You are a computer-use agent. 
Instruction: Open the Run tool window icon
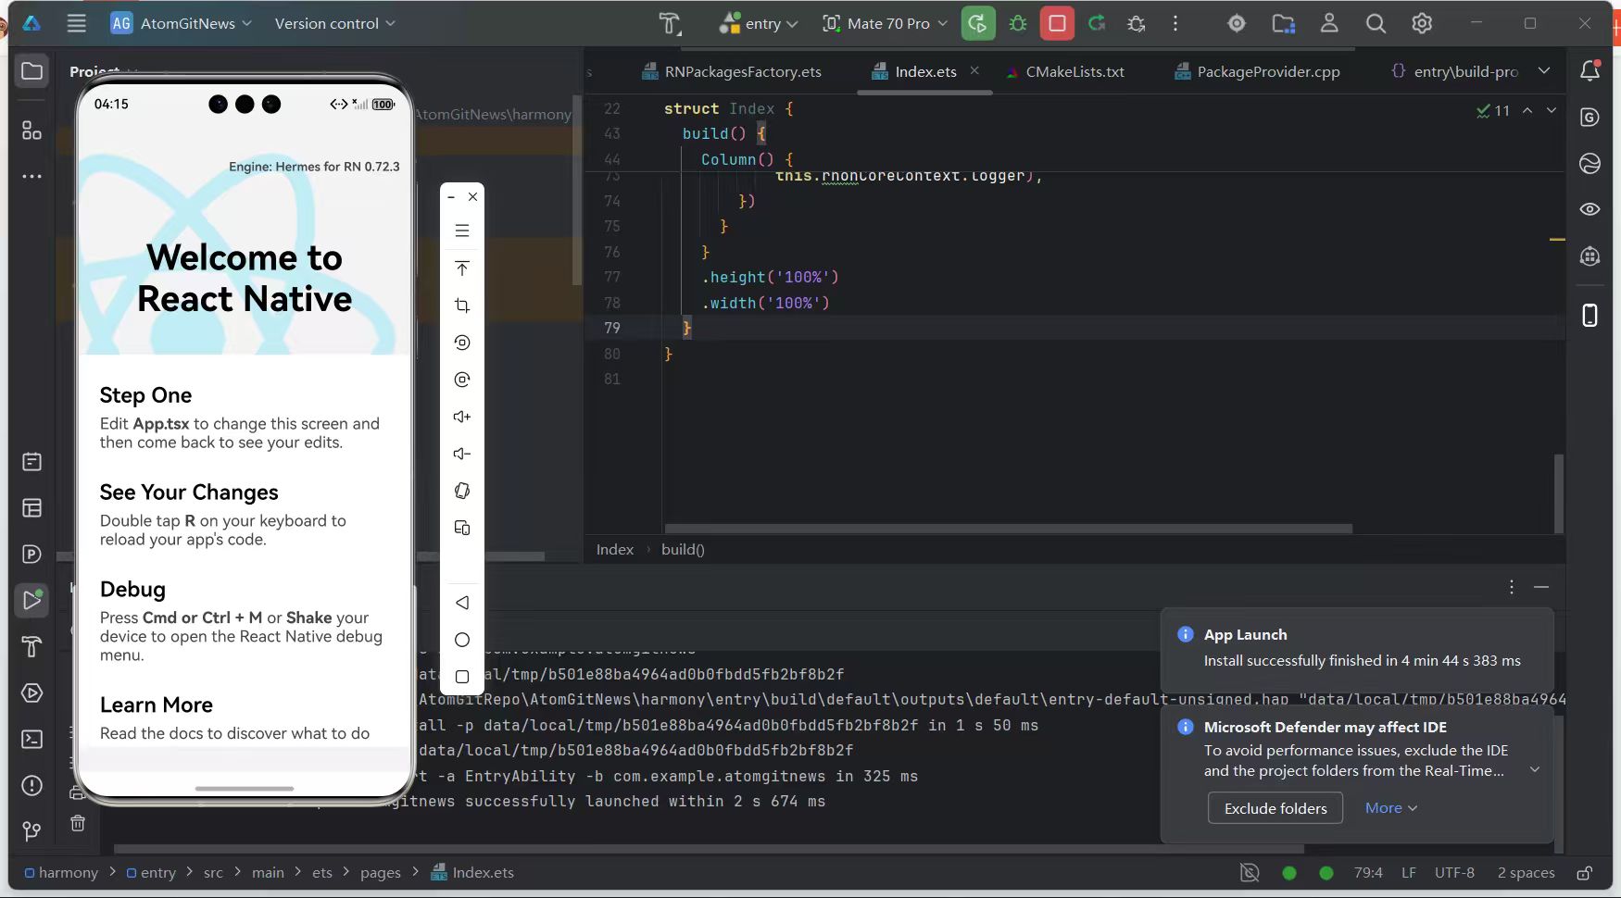[32, 600]
